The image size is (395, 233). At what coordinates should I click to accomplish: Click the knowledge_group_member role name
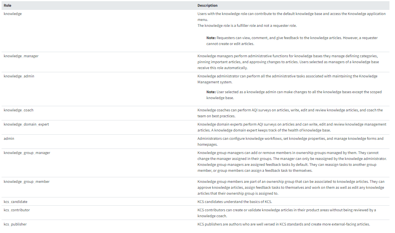click(26, 182)
